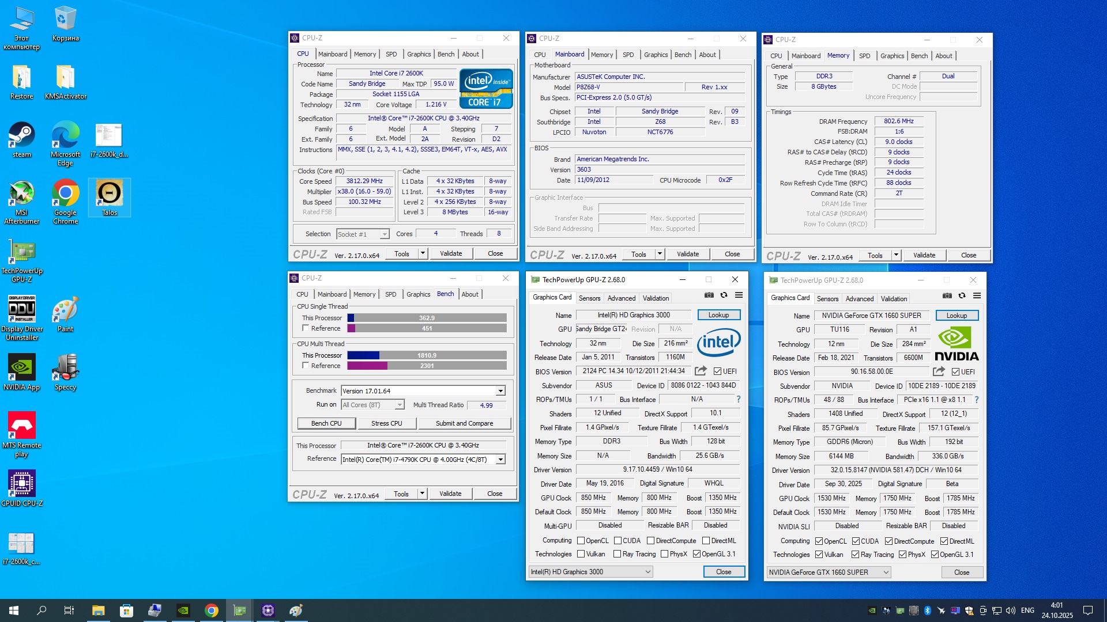Toggle the CUDA checkbox in Intel GPU-Z
This screenshot has height=622, width=1107.
click(617, 541)
